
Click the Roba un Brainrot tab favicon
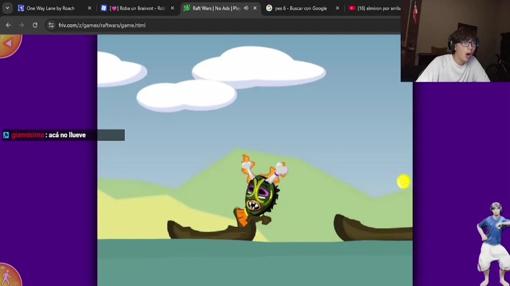click(x=104, y=8)
